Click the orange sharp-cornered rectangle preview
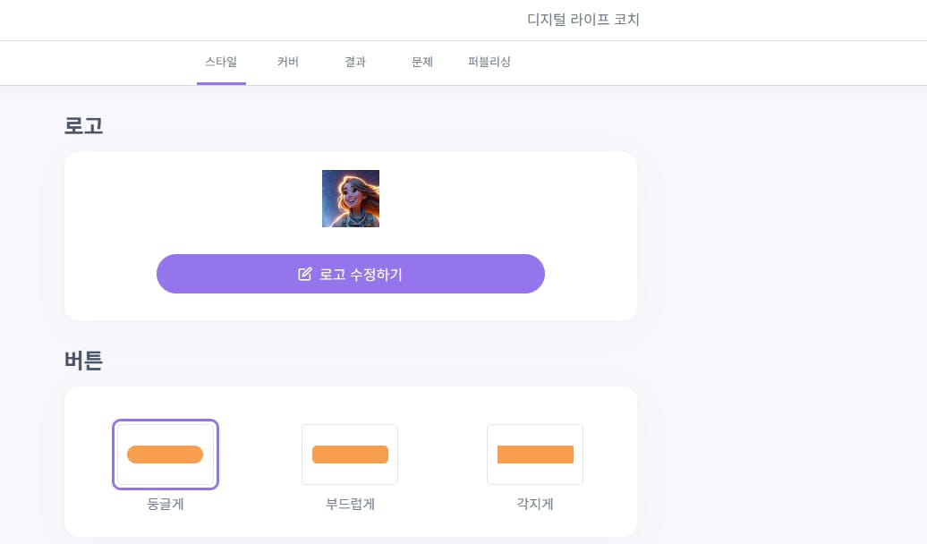Image resolution: width=927 pixels, height=544 pixels. [x=535, y=455]
